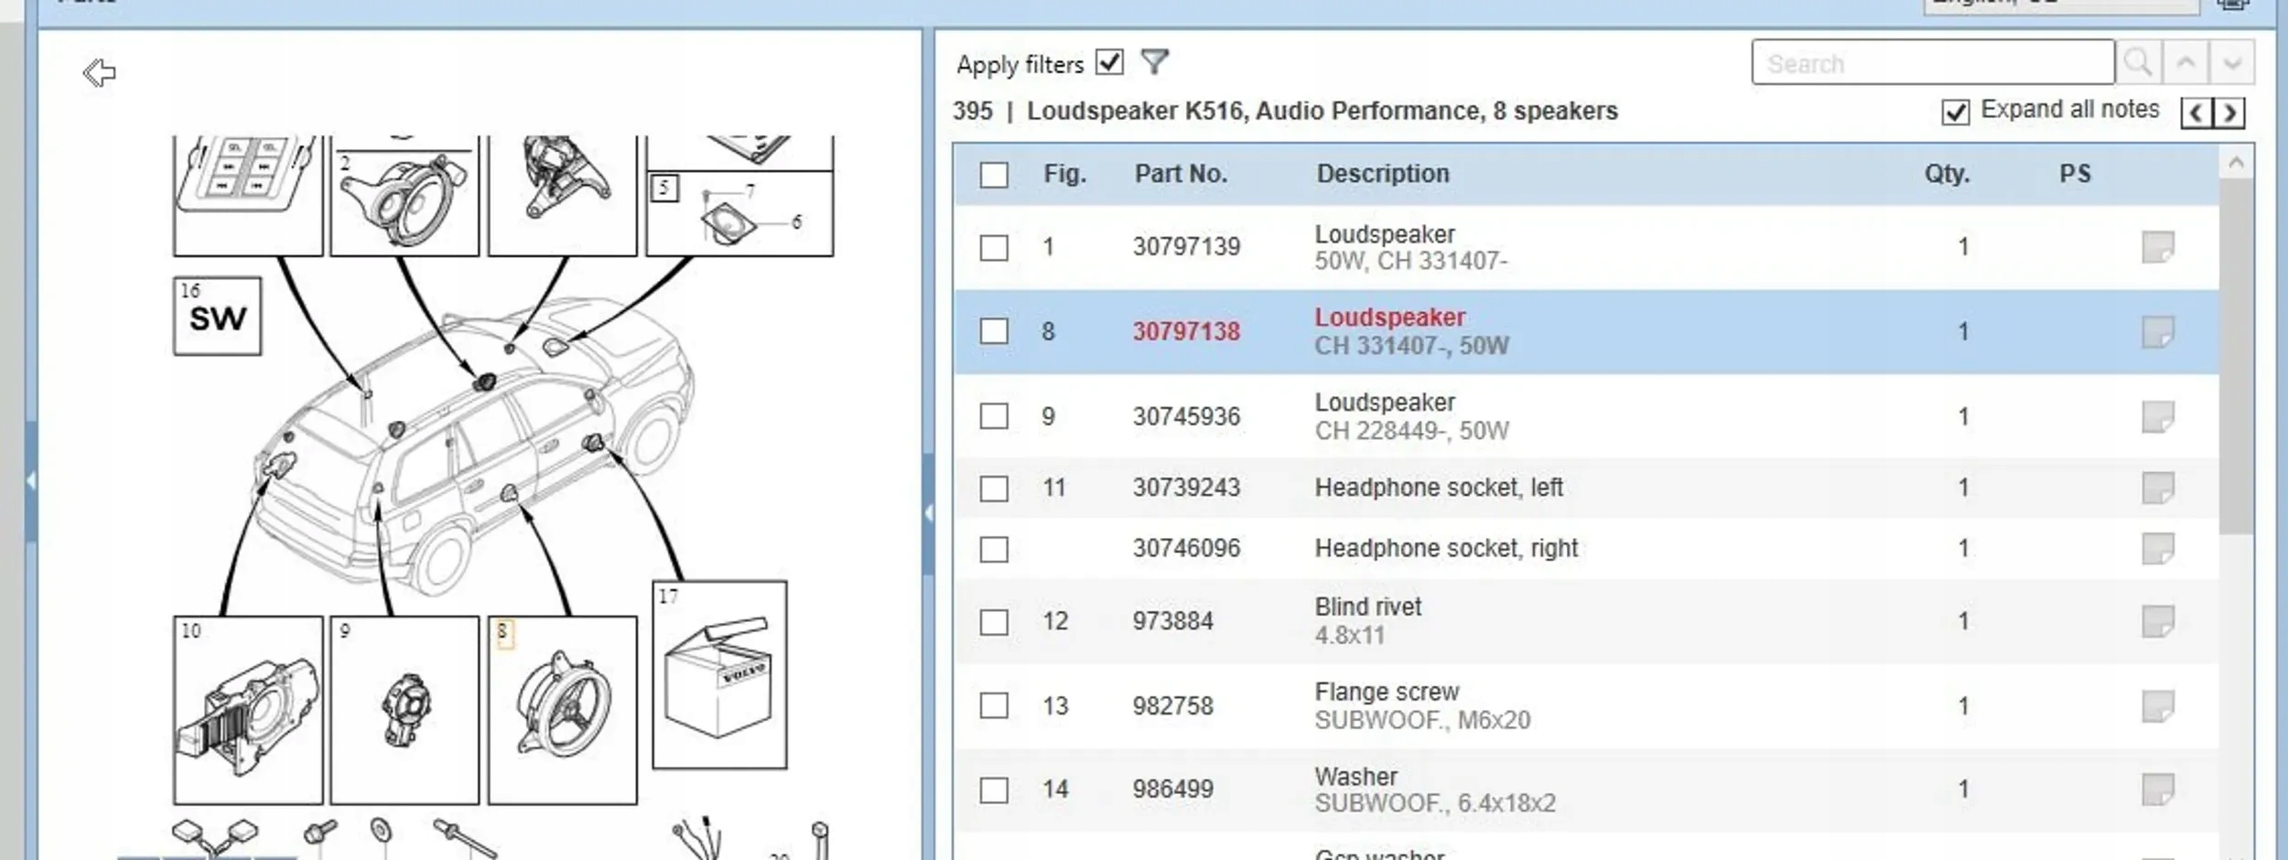
Task: Click 'Headphone socket, right' description
Action: [x=1446, y=548]
